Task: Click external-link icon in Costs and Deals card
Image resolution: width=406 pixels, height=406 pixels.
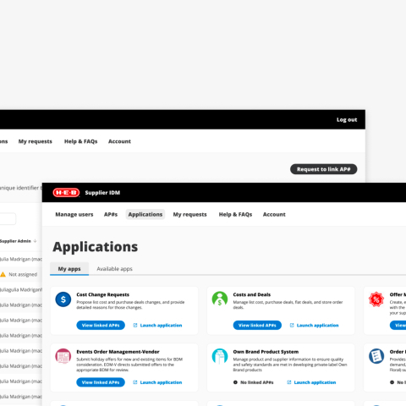Action: click(x=292, y=326)
